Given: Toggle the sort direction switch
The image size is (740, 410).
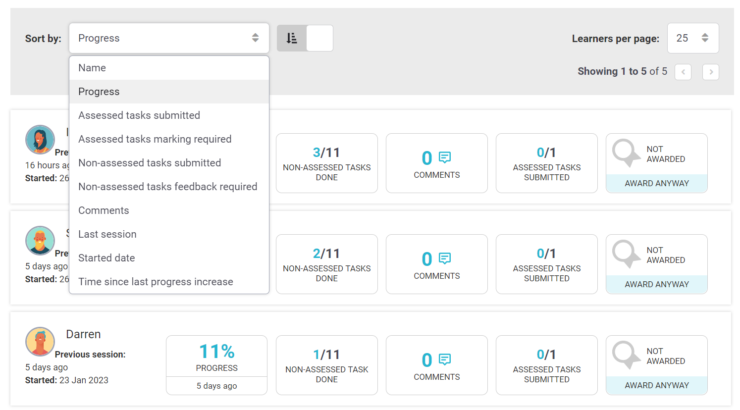Looking at the screenshot, I should point(305,38).
